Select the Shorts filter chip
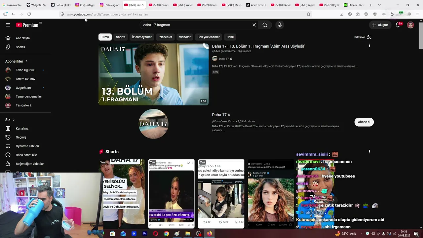Viewport: 423px width, 238px height. 121,37
